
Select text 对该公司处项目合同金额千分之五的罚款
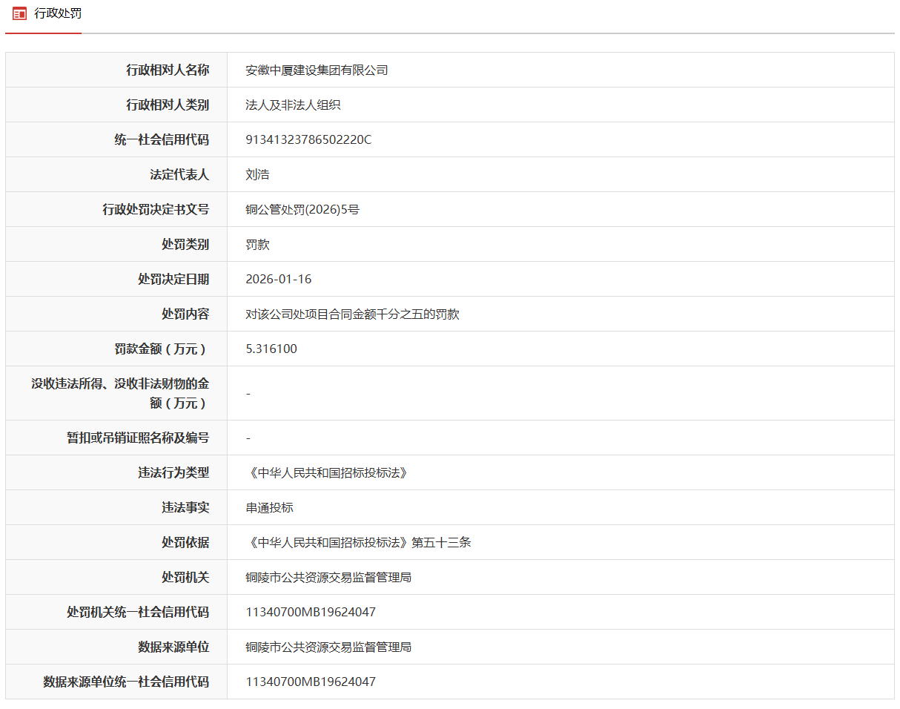pyautogui.click(x=352, y=314)
